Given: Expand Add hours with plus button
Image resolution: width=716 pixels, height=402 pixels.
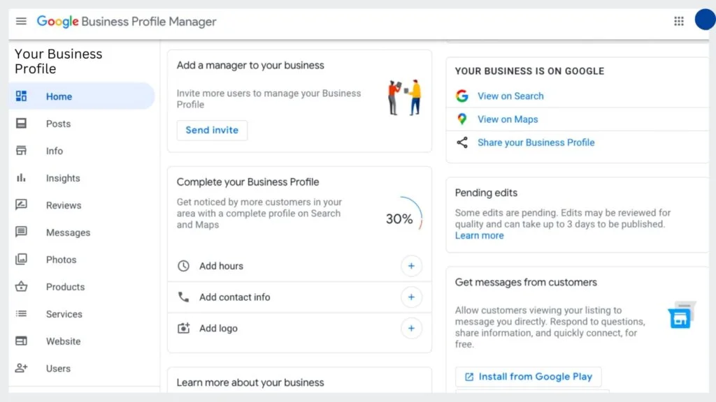Looking at the screenshot, I should [411, 266].
